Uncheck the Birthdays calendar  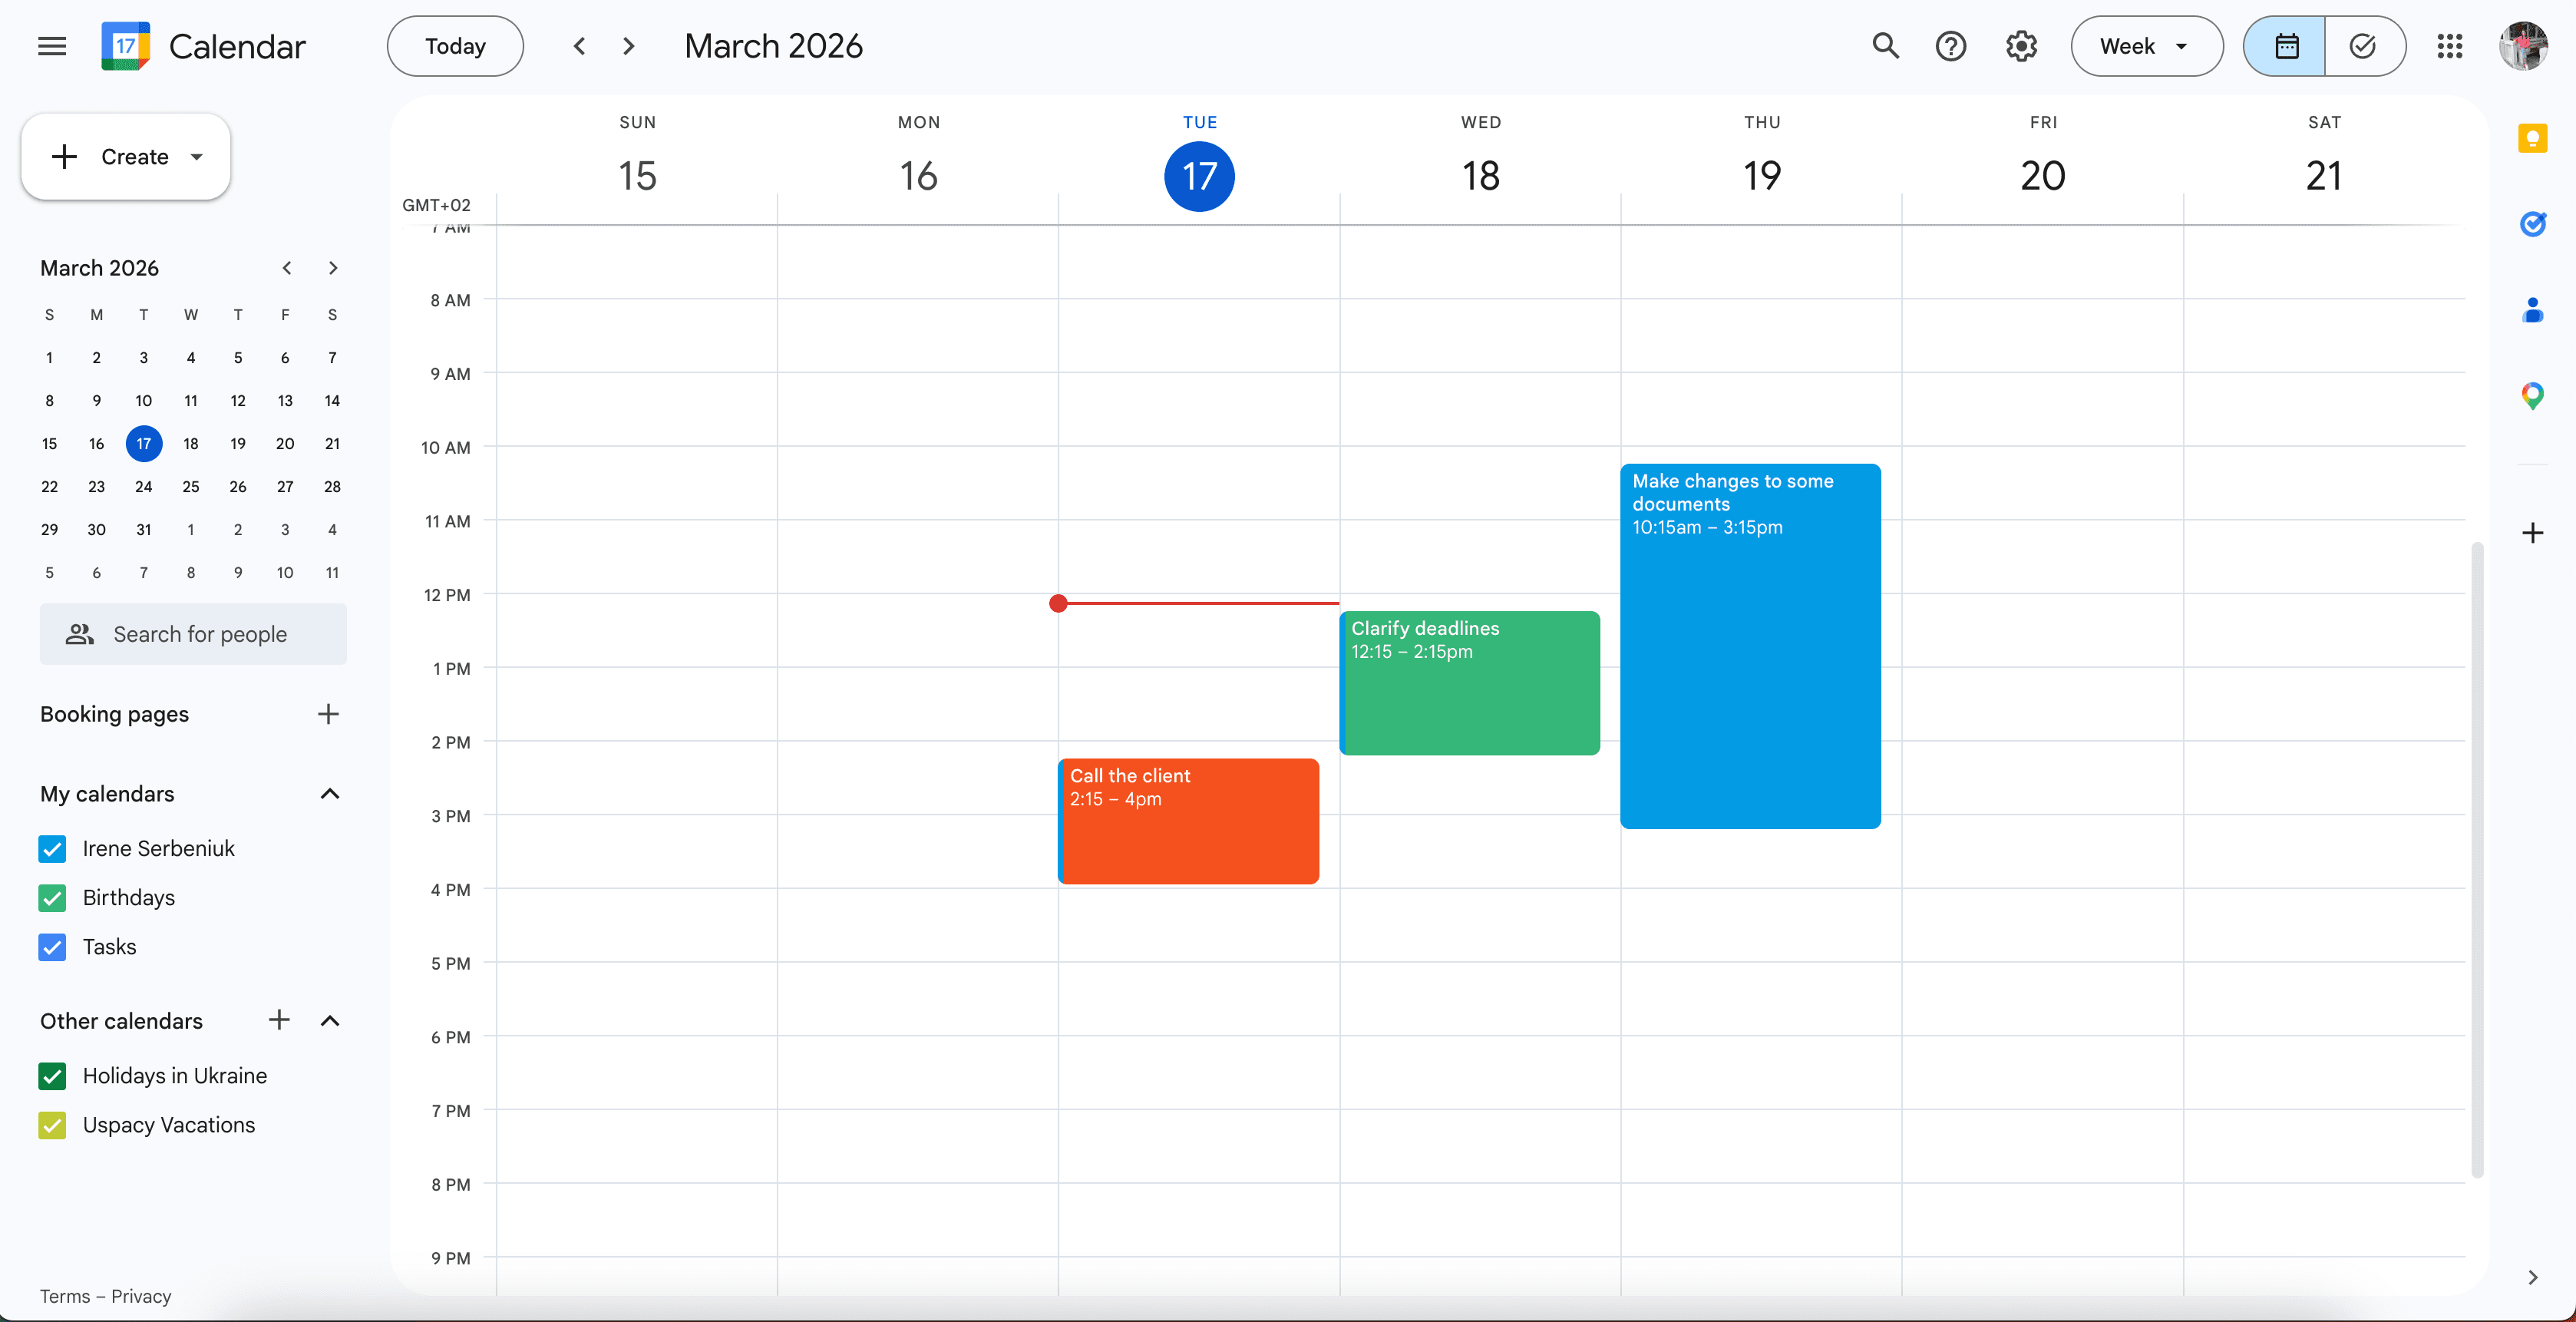coord(53,898)
